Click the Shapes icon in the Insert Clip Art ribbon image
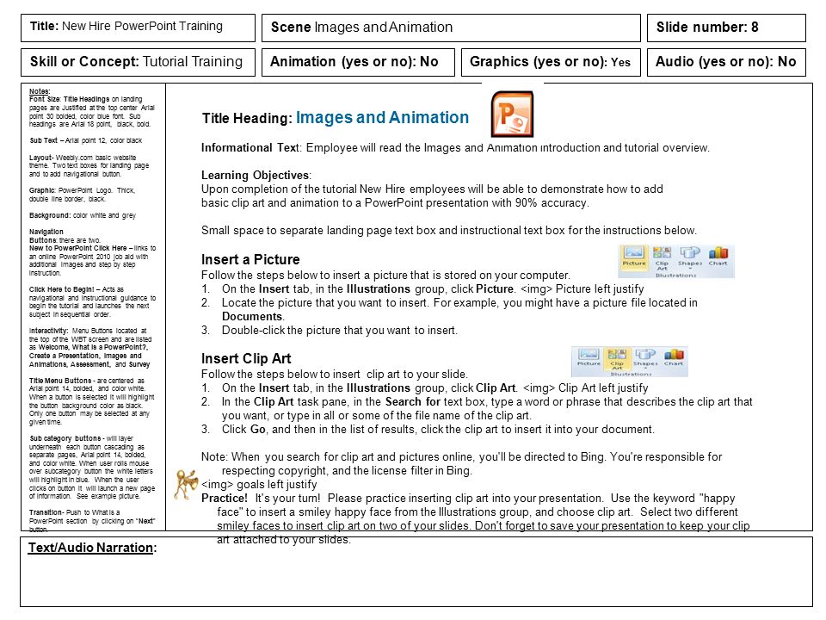This screenshot has height=620, width=826. point(645,356)
